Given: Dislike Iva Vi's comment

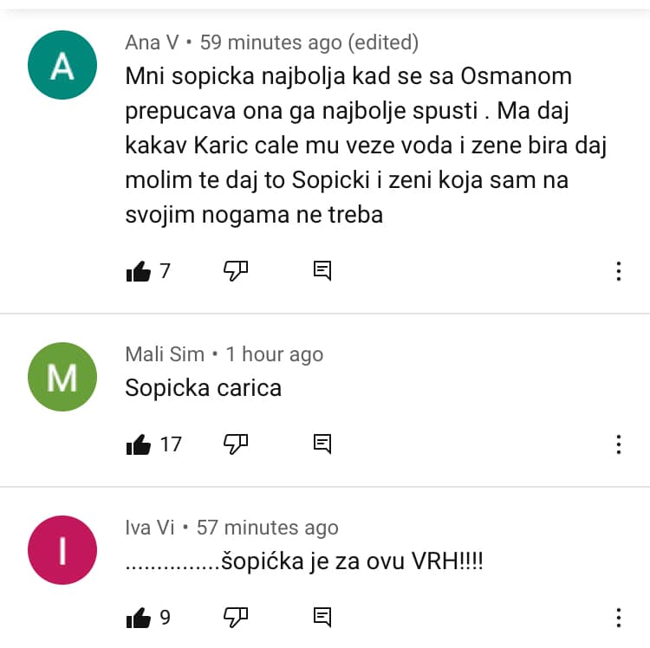Looking at the screenshot, I should click(236, 618).
